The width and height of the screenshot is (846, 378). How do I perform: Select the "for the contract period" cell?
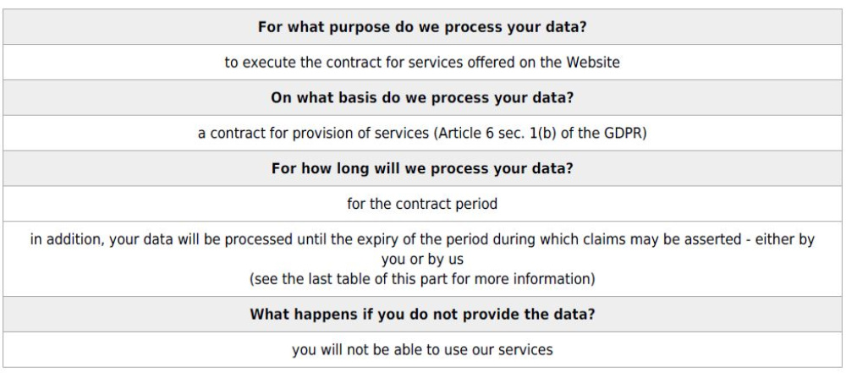tap(422, 227)
